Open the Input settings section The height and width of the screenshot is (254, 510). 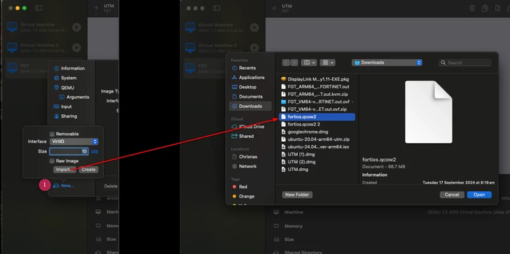click(63, 106)
